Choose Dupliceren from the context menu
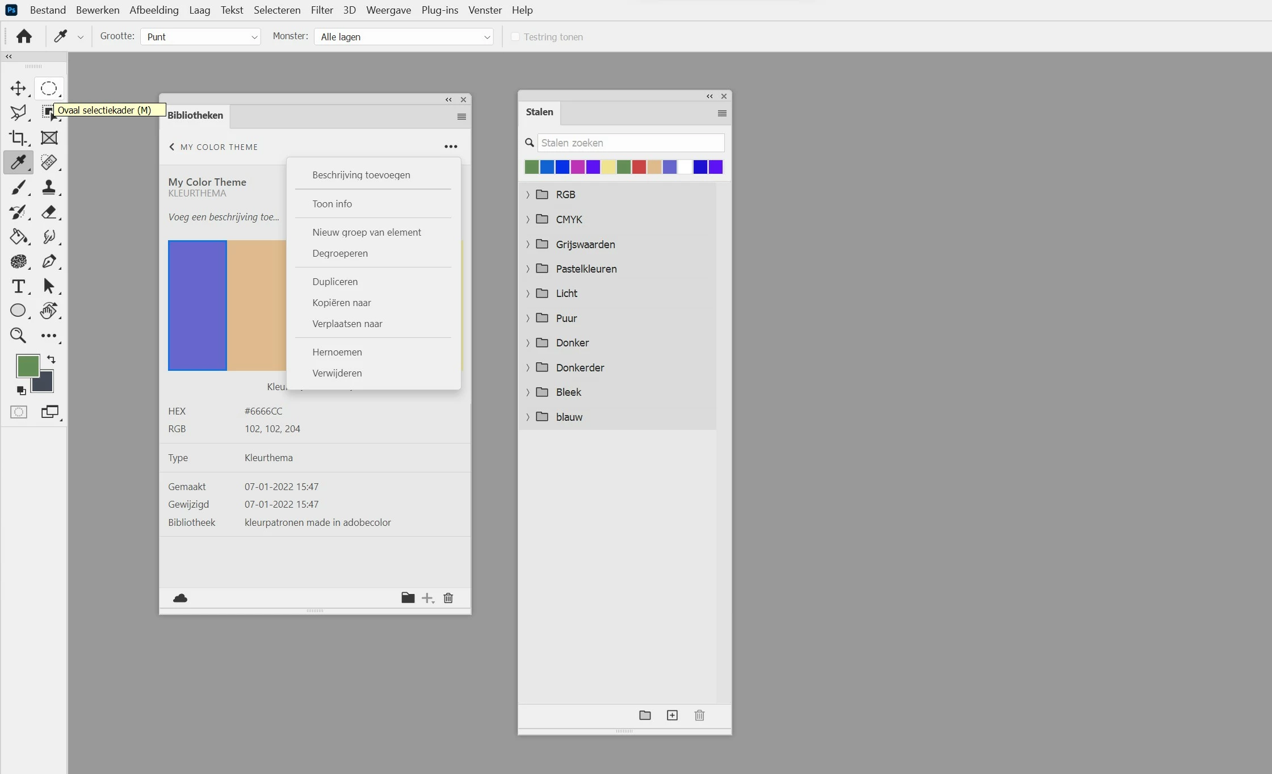This screenshot has width=1272, height=774. coord(335,282)
